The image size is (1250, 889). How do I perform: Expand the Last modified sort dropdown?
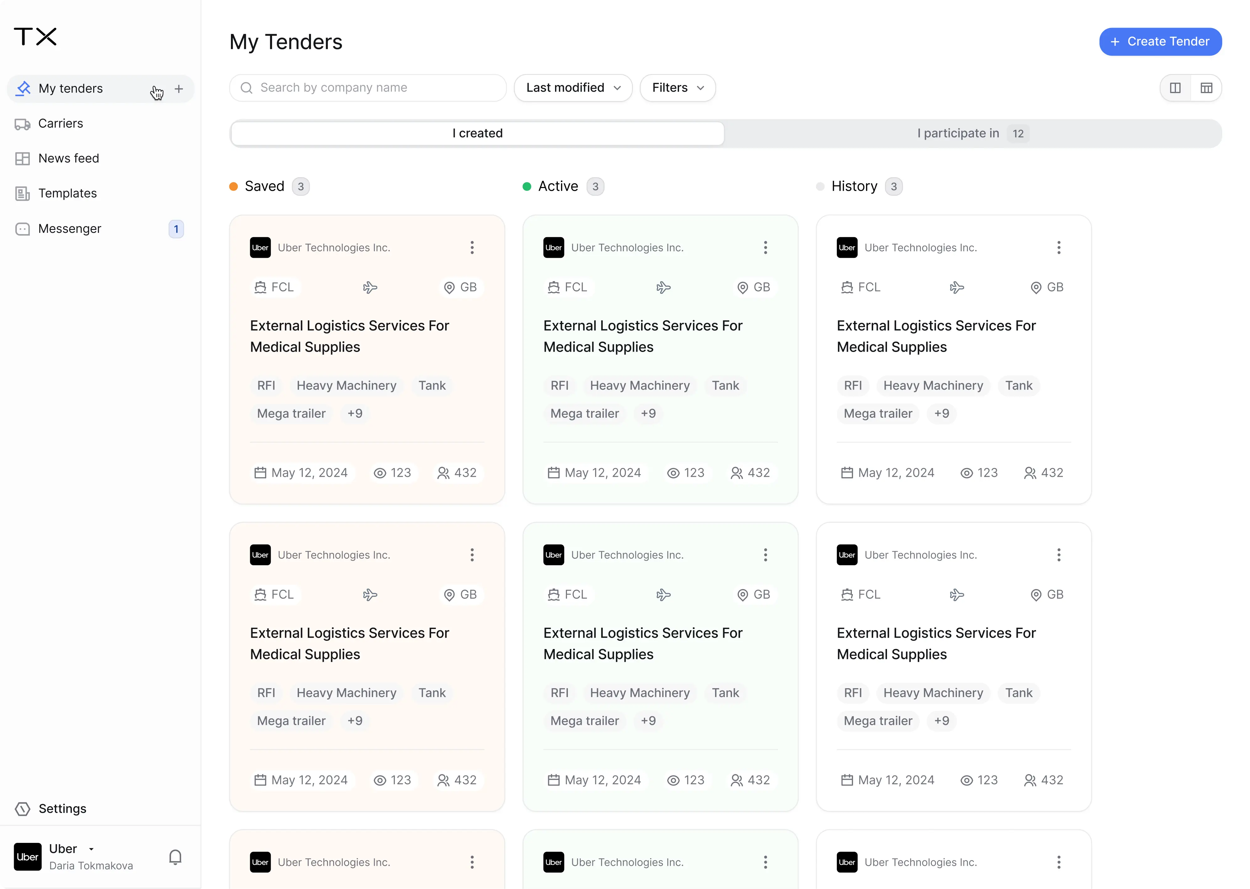[x=573, y=88]
